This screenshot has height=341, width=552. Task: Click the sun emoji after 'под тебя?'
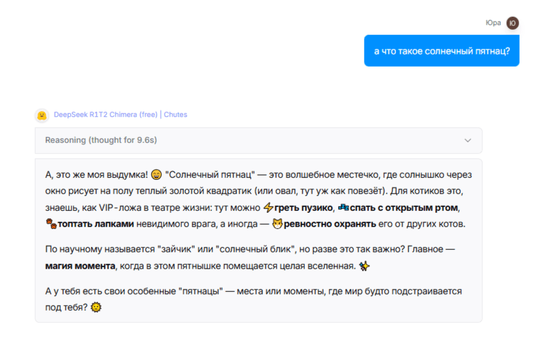point(96,307)
